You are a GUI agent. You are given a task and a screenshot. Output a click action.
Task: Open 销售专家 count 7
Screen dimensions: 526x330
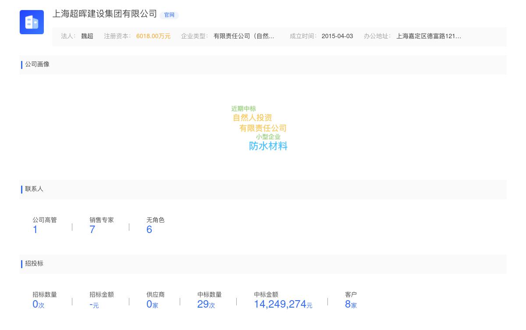tap(92, 230)
